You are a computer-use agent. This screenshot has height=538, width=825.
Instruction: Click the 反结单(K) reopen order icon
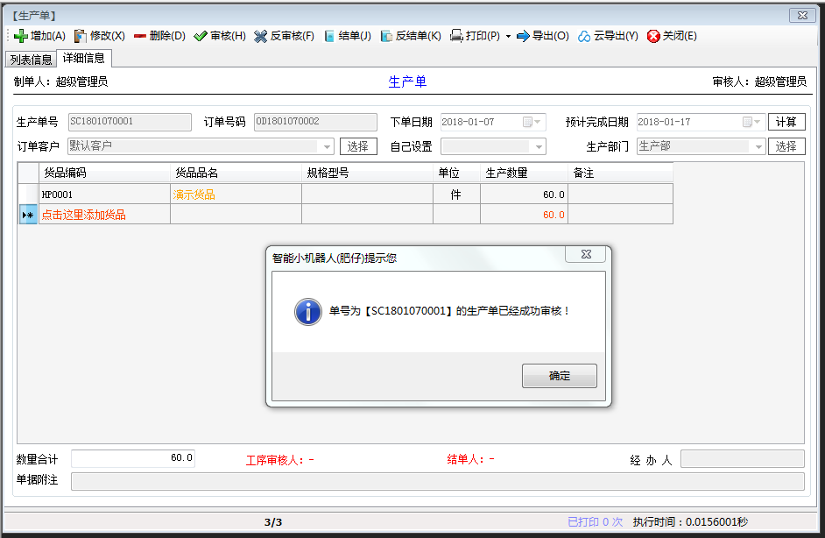384,37
